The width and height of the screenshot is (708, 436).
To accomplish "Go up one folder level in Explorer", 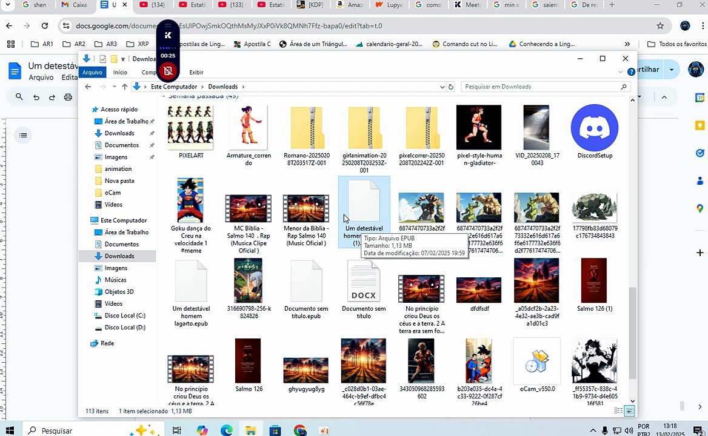I will tap(125, 87).
